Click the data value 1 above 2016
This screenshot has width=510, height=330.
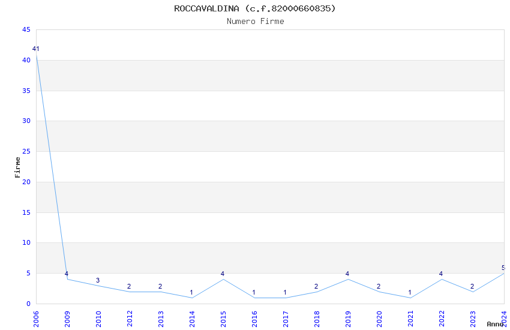tap(254, 293)
